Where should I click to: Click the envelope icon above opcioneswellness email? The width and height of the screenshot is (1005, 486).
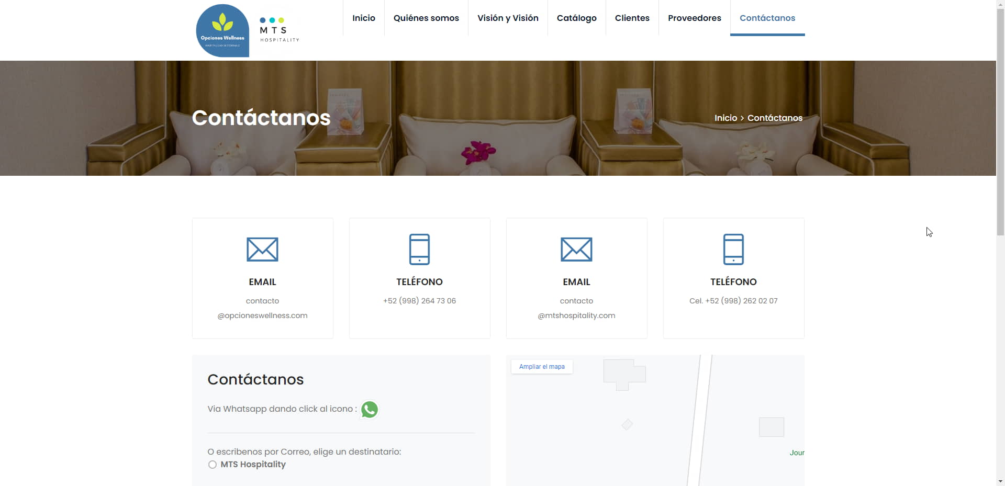pyautogui.click(x=262, y=250)
